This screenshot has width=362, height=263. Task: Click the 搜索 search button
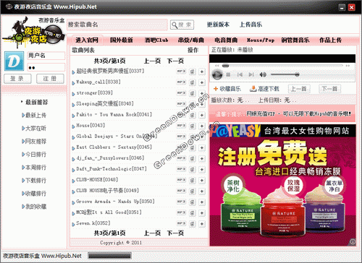(182, 25)
